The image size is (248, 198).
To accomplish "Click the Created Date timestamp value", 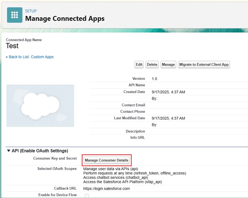I will pos(168,92).
